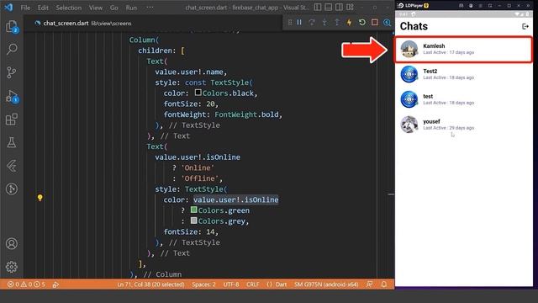This screenshot has width=538, height=303.
Task: Click the debug status icon in status bar
Action: tap(55, 284)
